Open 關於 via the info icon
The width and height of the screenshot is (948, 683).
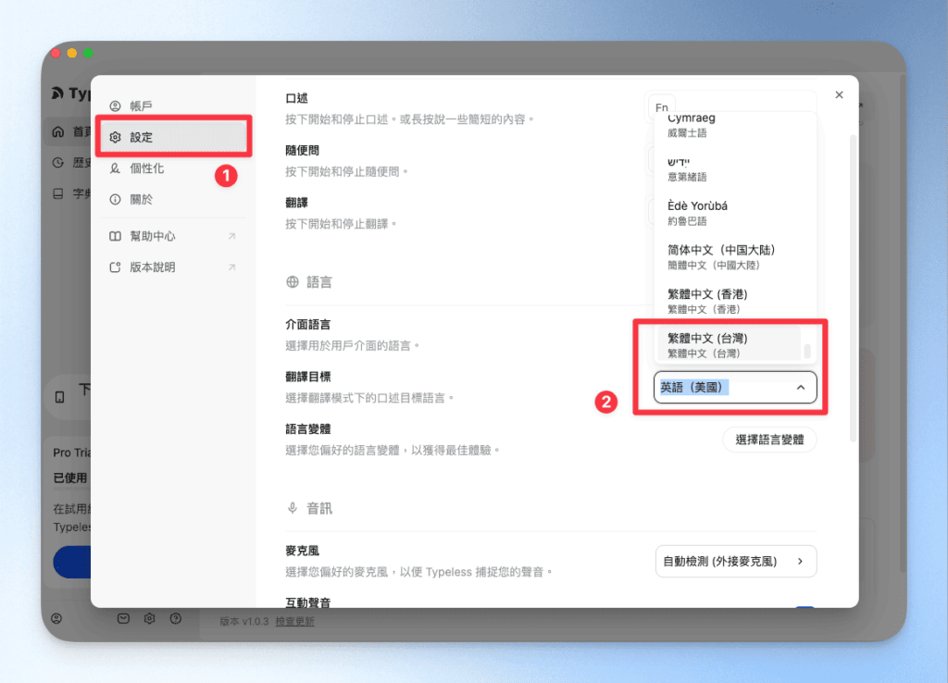pyautogui.click(x=115, y=197)
